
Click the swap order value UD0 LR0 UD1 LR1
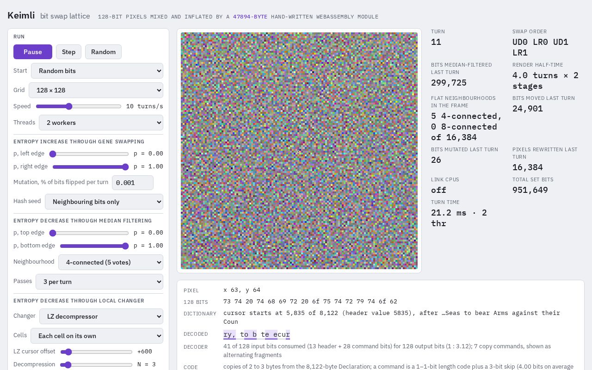pos(540,47)
